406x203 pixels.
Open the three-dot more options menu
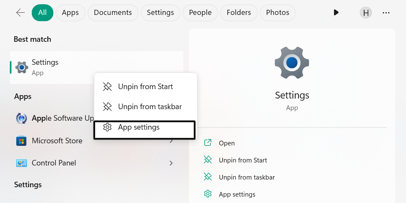(386, 13)
